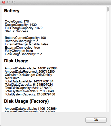
Task: Click the OK button
Action: pyautogui.click(x=96, y=120)
